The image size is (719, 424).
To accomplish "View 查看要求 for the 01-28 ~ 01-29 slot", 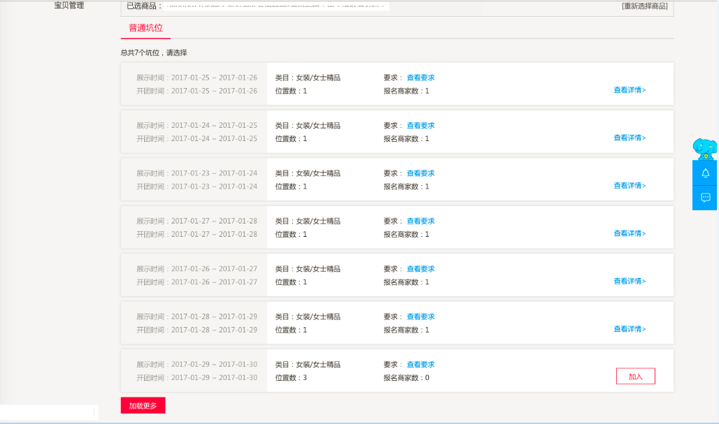I will (x=420, y=317).
